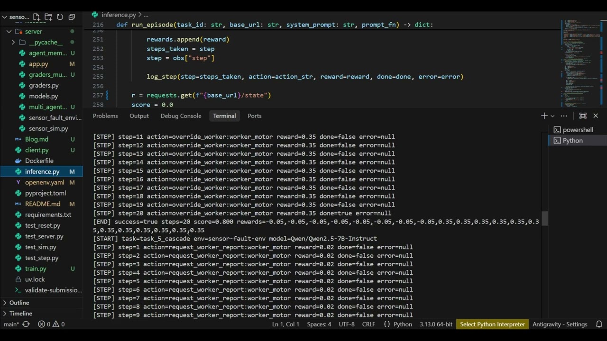Open the main* git branch selector

11,324
